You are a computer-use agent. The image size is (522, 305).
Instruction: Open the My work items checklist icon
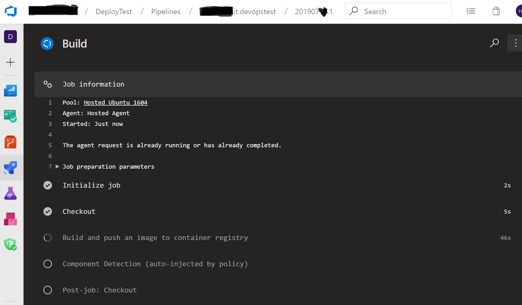point(471,11)
